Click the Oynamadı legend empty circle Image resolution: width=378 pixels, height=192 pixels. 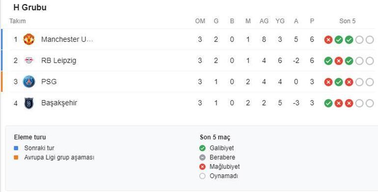[x=202, y=176]
